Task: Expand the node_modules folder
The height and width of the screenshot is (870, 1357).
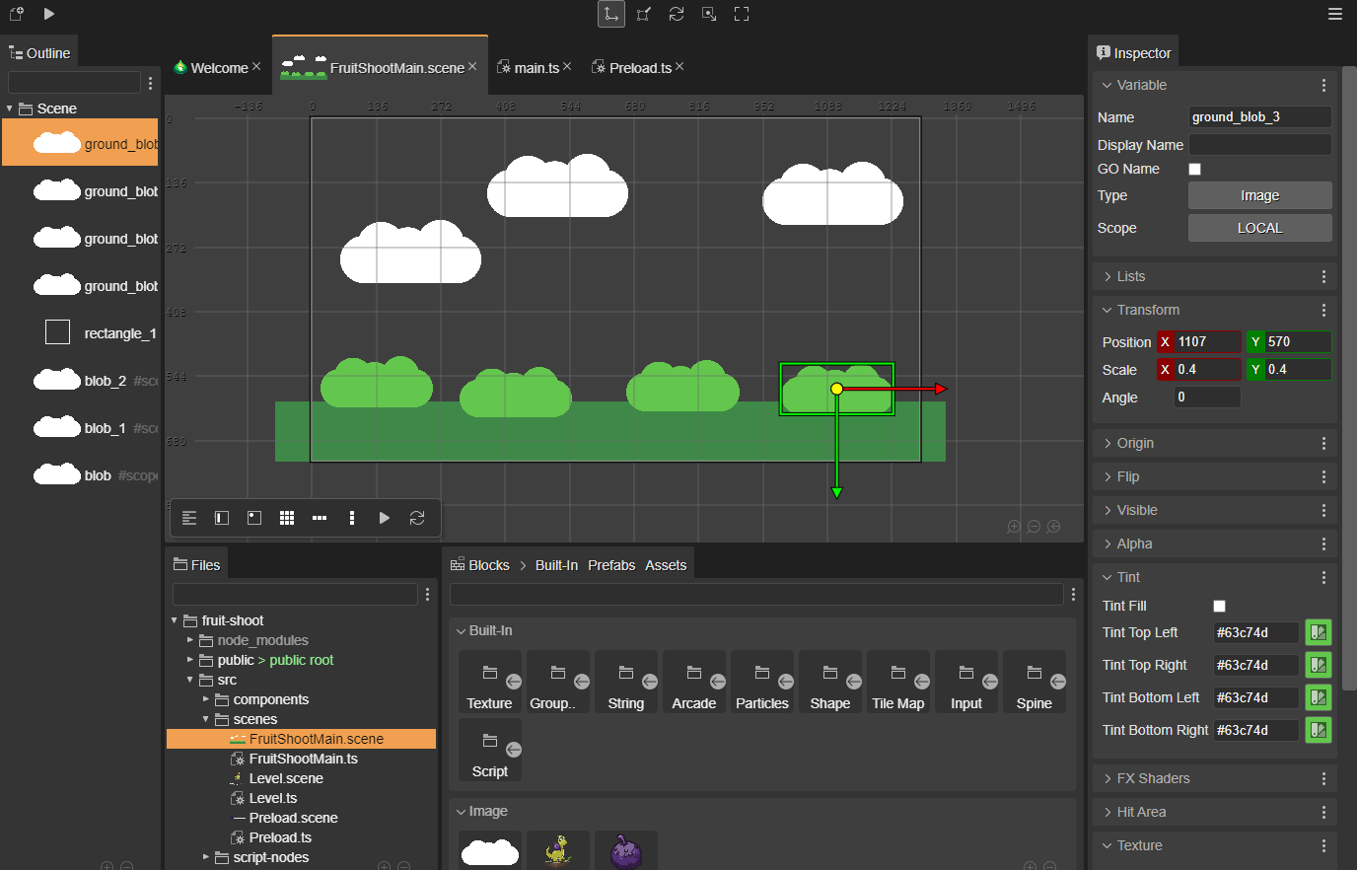Action: coord(190,640)
